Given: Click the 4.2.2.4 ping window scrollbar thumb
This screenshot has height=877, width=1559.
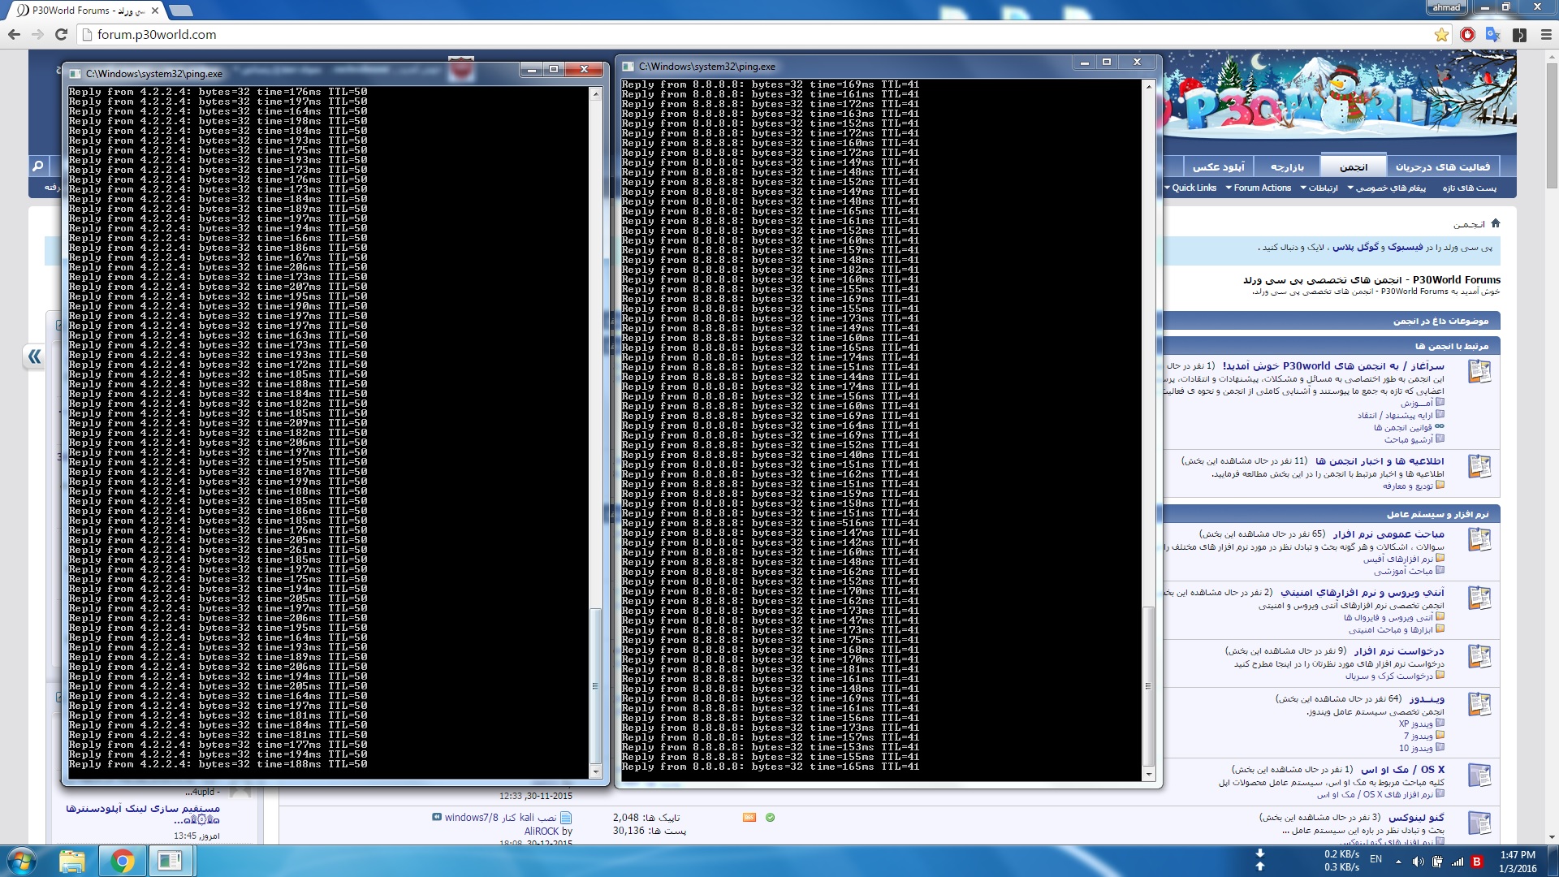Looking at the screenshot, I should pyautogui.click(x=596, y=686).
